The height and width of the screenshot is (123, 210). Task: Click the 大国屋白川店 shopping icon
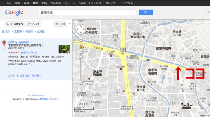115,40
